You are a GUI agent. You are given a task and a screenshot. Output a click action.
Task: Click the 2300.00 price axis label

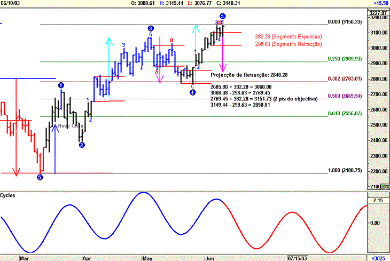(x=379, y=156)
